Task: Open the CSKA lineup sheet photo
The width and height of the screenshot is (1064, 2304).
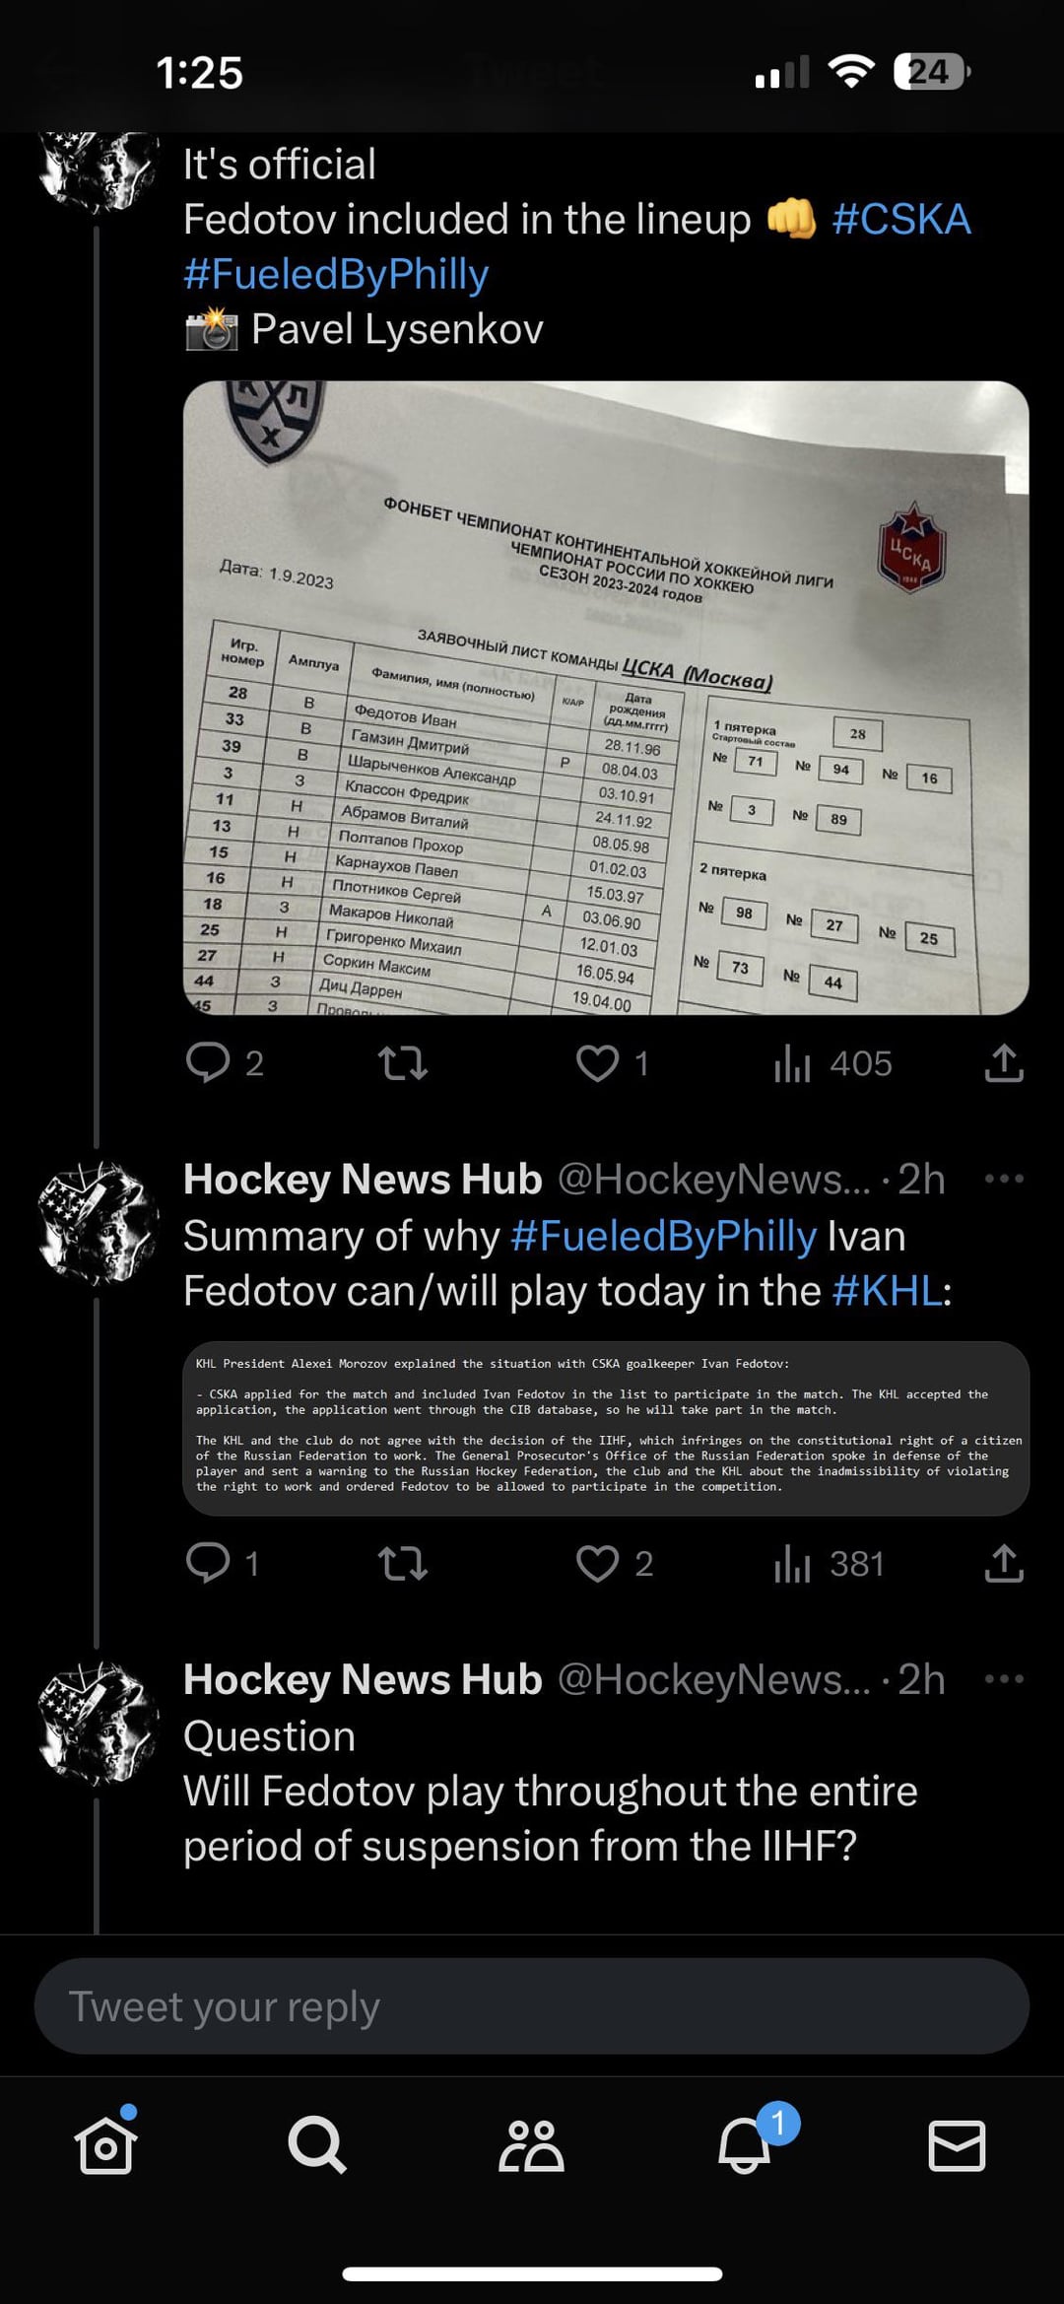Action: (x=606, y=698)
